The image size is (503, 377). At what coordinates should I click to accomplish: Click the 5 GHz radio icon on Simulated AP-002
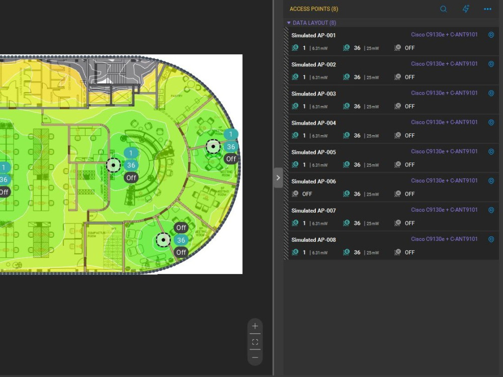(x=346, y=77)
